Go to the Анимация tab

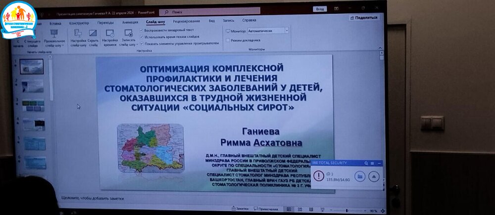point(130,22)
